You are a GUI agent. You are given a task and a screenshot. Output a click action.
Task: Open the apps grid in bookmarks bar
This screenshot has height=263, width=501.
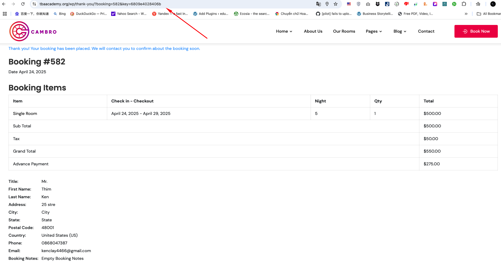(5, 14)
